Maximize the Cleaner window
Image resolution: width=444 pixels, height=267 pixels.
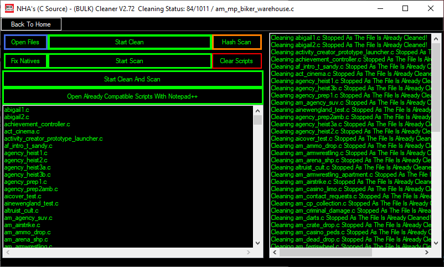tap(405, 8)
